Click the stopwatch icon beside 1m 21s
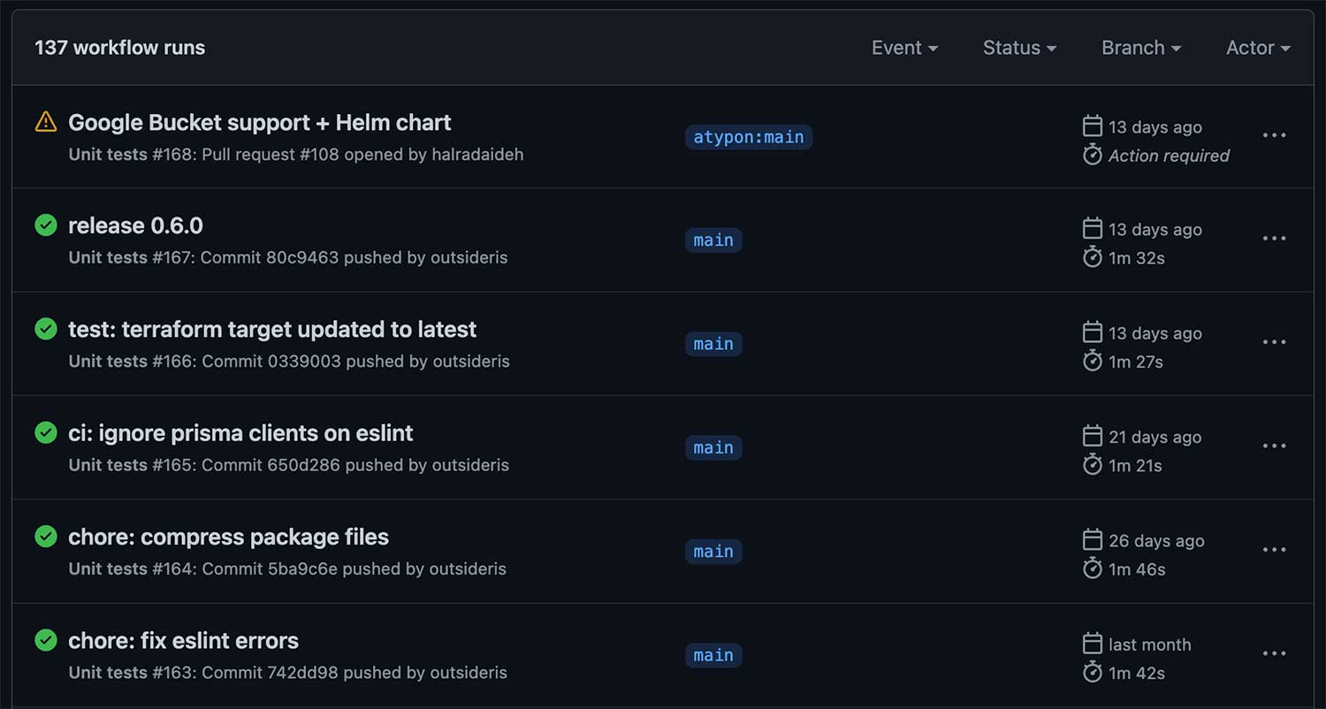1326x709 pixels. click(x=1093, y=465)
